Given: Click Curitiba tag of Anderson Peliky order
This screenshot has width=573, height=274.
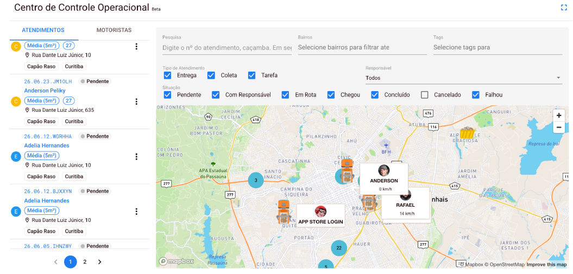Looking at the screenshot, I should [74, 121].
